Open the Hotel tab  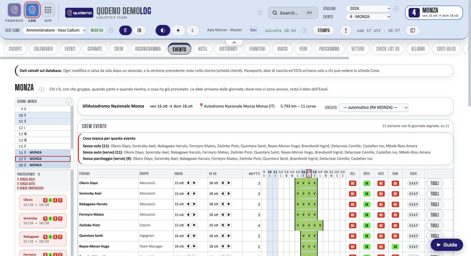(203, 49)
